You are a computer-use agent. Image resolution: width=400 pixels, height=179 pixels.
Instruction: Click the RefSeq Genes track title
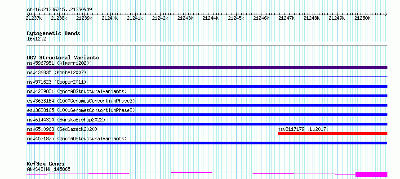[46, 164]
